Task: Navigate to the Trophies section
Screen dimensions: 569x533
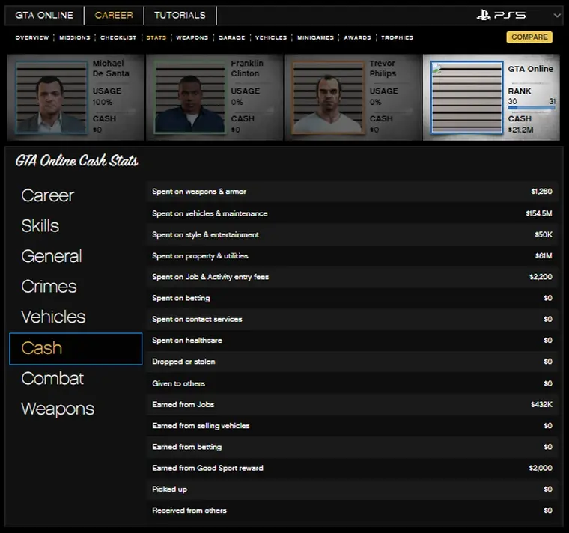Action: (x=397, y=37)
